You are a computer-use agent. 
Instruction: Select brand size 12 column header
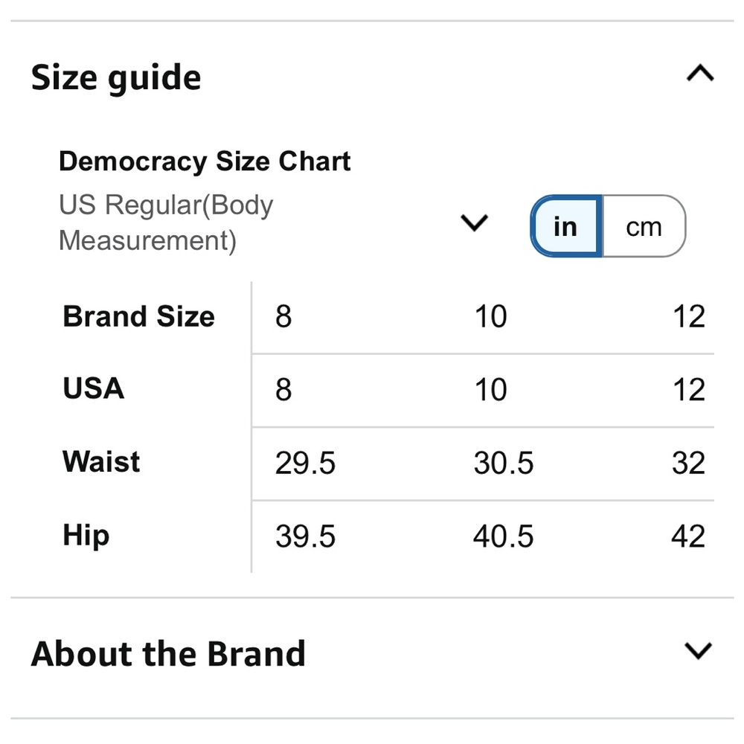(x=689, y=316)
